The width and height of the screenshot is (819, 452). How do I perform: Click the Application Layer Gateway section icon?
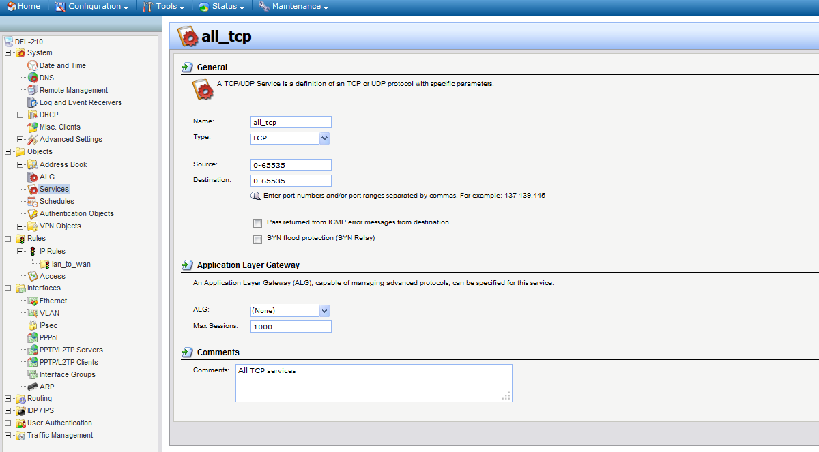pos(187,265)
